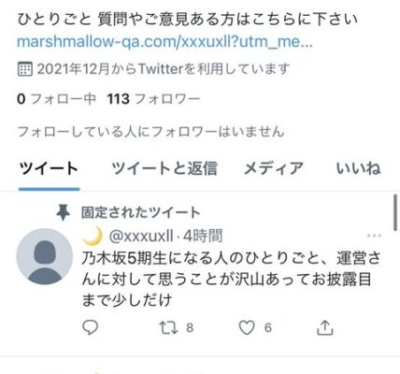Open the いいね tab
Screen dimensions: 400x374
[x=358, y=168]
